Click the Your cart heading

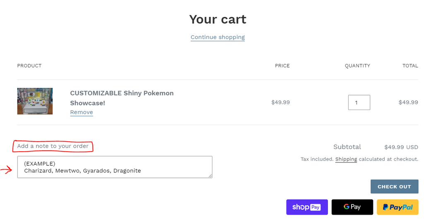(x=217, y=19)
